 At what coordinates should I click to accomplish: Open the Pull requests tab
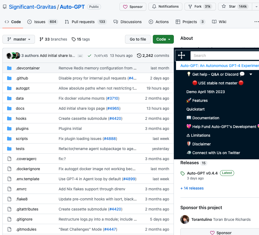pos(86,22)
